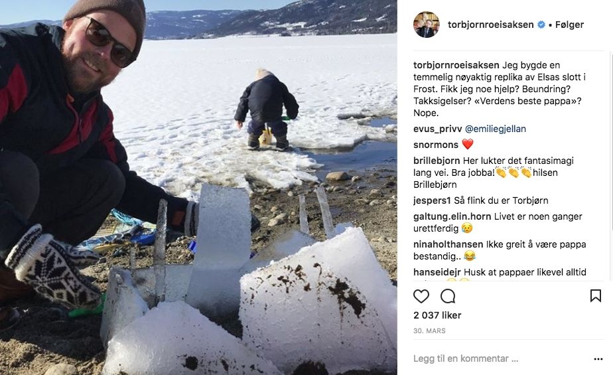The width and height of the screenshot is (613, 375).
Task: Open torbjornroeisaksen profile picture
Action: click(x=427, y=25)
